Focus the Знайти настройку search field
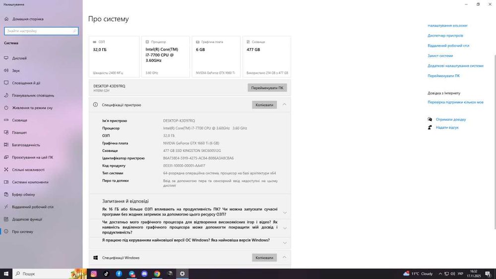Image resolution: width=496 pixels, height=279 pixels. [41, 31]
